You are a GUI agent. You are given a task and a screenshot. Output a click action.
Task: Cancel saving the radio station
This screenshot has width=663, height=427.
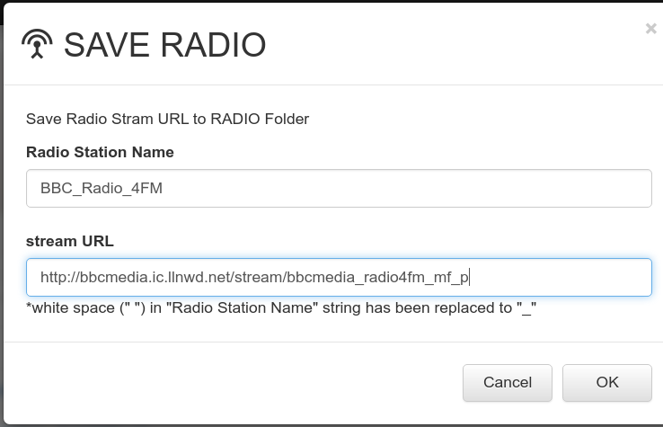click(x=508, y=383)
